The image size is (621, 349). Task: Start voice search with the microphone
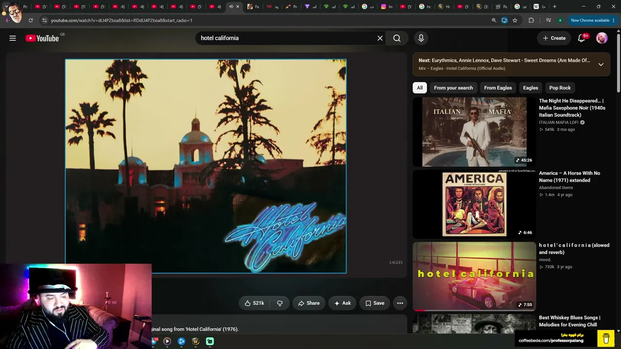pyautogui.click(x=421, y=38)
